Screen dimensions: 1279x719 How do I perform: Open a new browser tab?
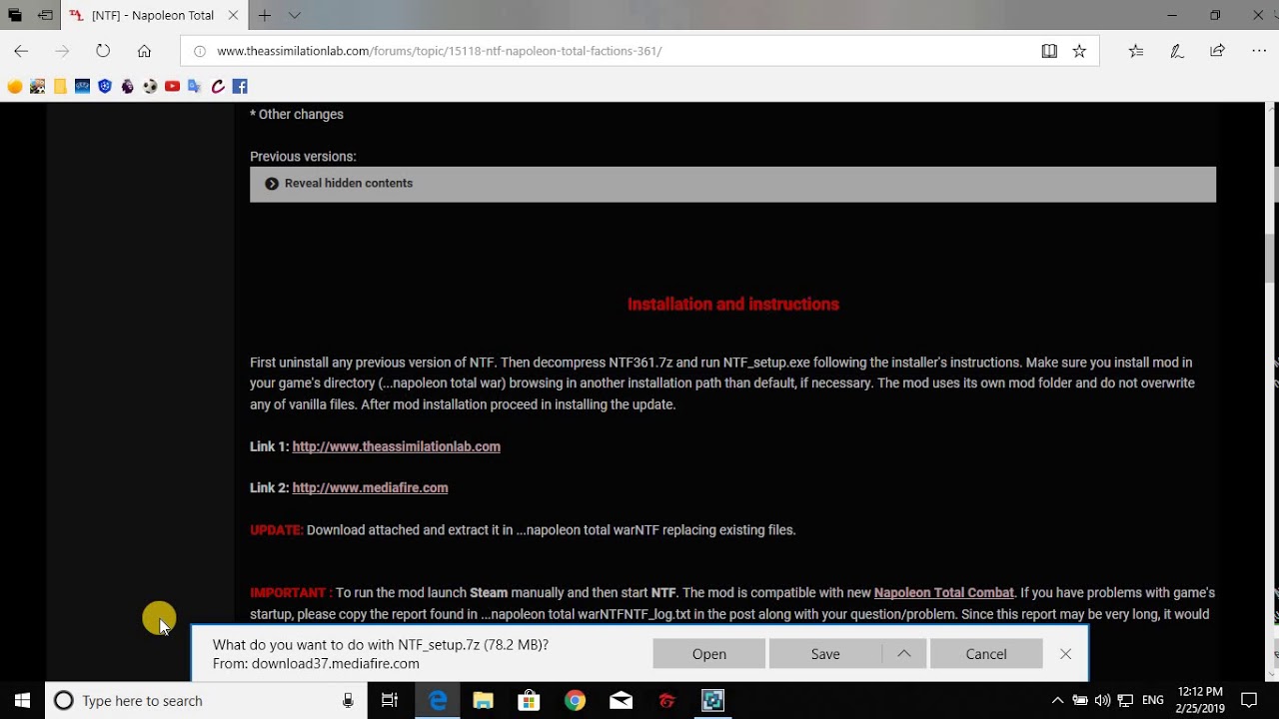(x=265, y=15)
